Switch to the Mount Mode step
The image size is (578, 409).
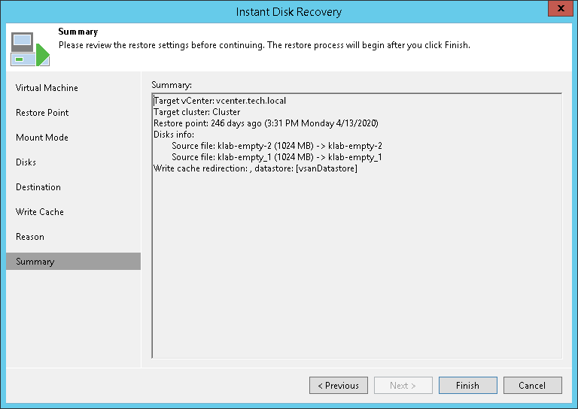coord(42,138)
